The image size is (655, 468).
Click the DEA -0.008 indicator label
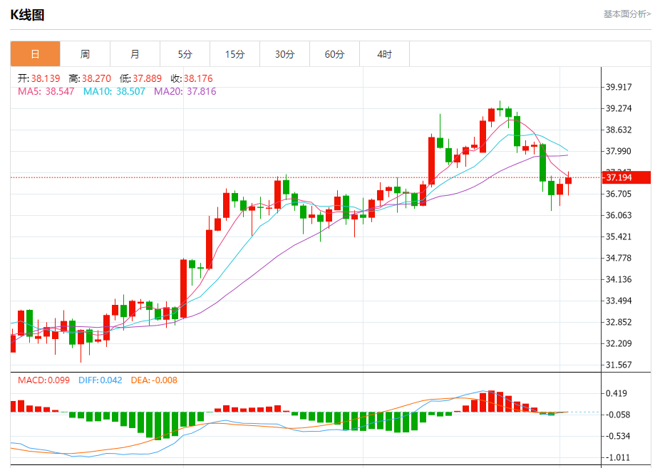click(154, 380)
